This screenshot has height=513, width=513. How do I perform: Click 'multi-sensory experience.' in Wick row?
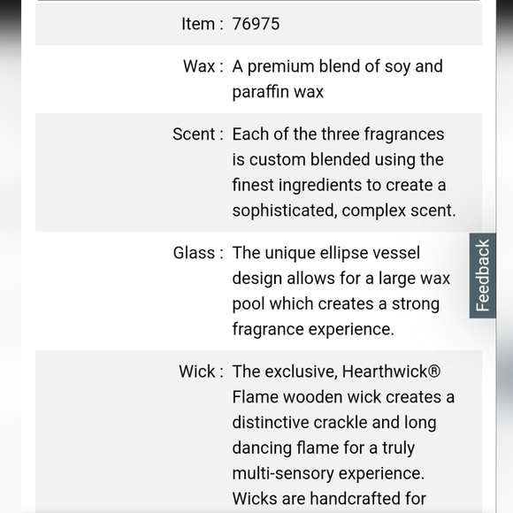[328, 473]
